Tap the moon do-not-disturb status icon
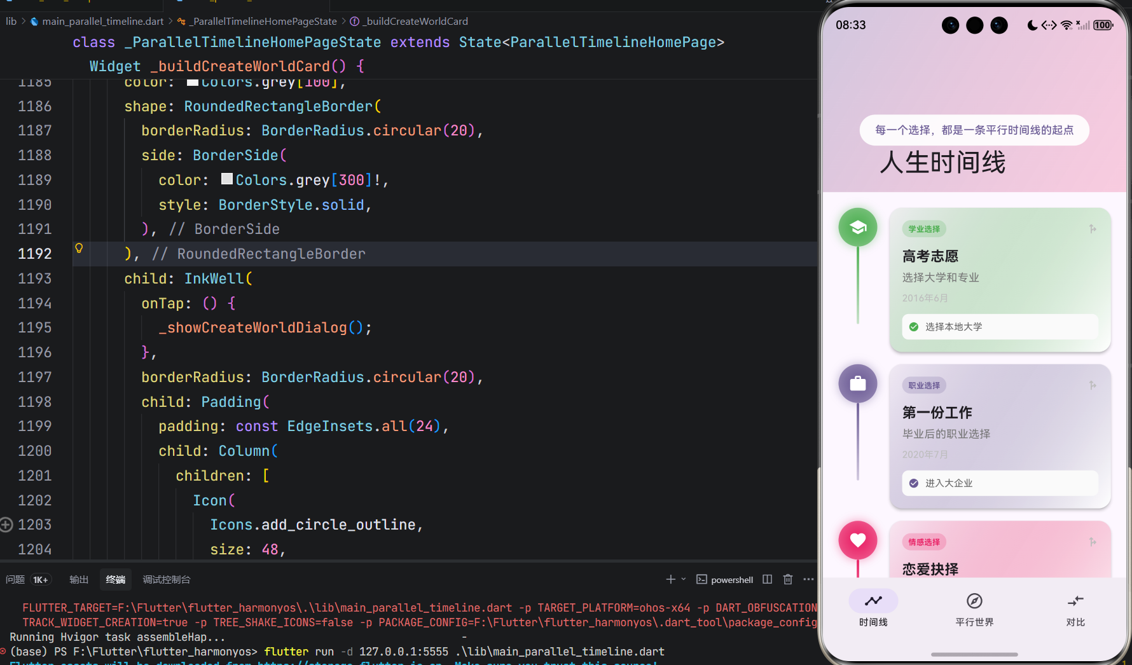Viewport: 1132px width, 665px height. tap(1032, 25)
